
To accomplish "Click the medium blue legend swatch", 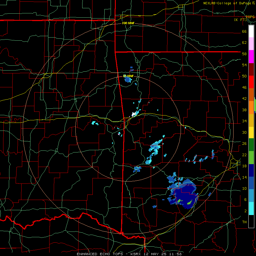I will 251,183.
